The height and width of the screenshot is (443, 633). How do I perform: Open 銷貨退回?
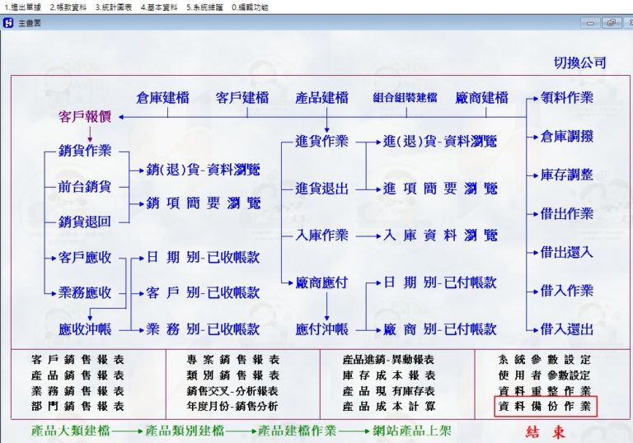pyautogui.click(x=85, y=221)
